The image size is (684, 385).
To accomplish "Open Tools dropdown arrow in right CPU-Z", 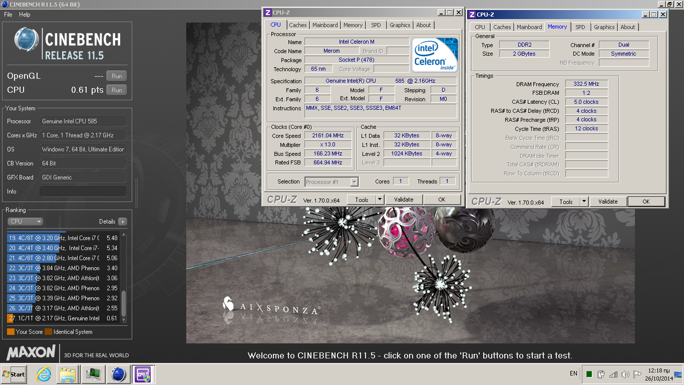I will coord(584,202).
